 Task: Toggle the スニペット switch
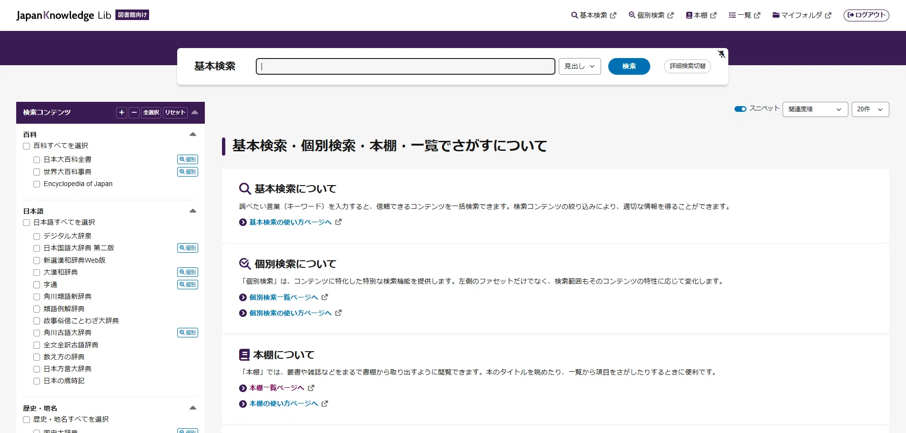[740, 109]
